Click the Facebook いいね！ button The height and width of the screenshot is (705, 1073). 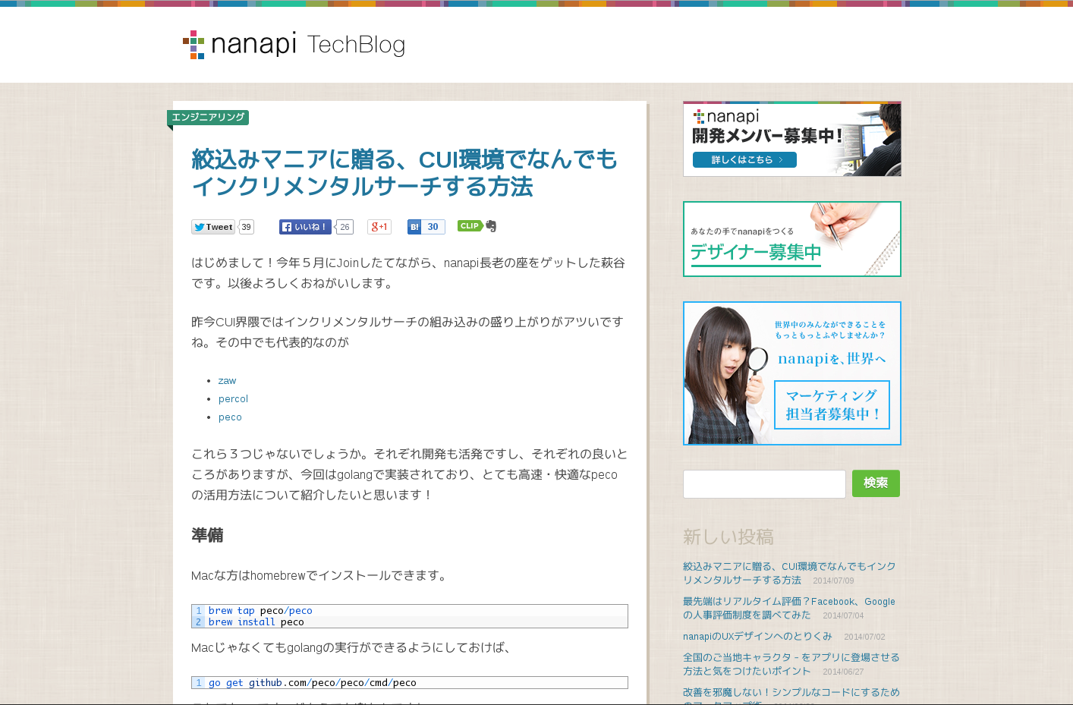[x=305, y=227]
